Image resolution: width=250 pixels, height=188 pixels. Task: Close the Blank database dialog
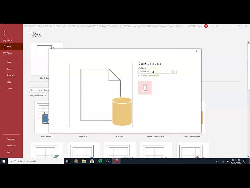pos(197,51)
